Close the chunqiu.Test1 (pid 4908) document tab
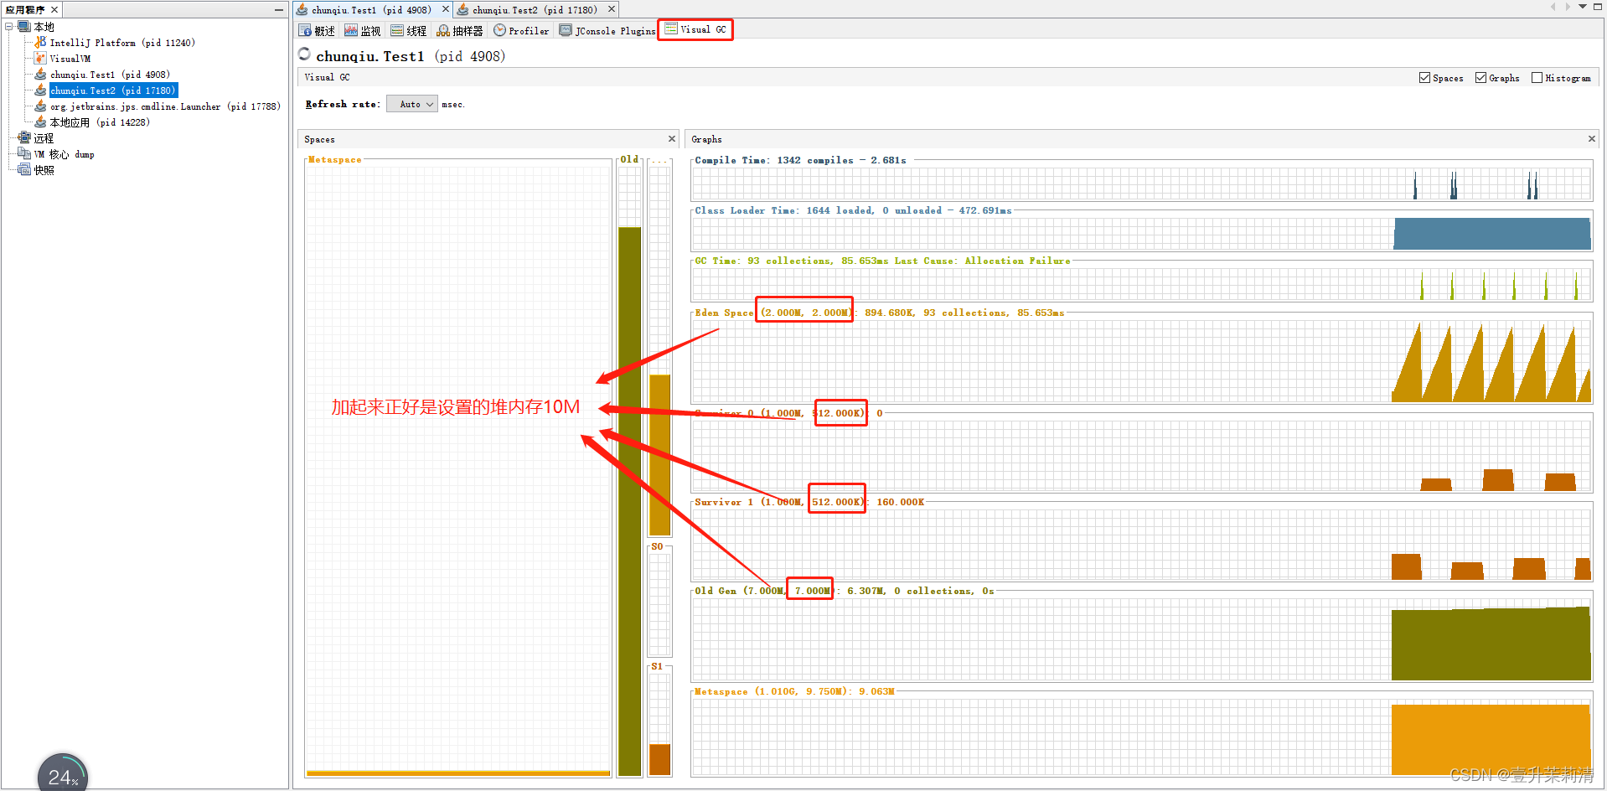The height and width of the screenshot is (791, 1607). tap(445, 9)
